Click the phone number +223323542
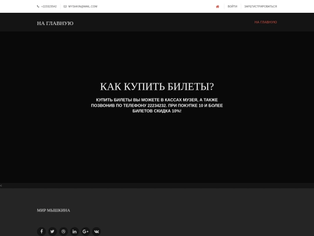This screenshot has height=236, width=314. click(x=49, y=6)
